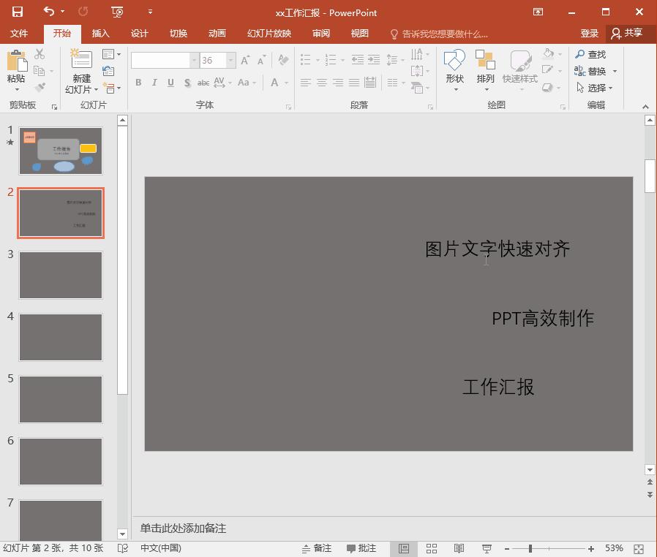657x557 pixels.
Task: Click the 共享 (Share) button
Action: (x=634, y=33)
